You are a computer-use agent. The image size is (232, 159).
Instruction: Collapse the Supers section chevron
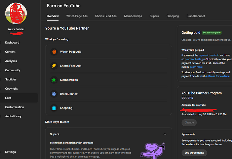point(165,134)
